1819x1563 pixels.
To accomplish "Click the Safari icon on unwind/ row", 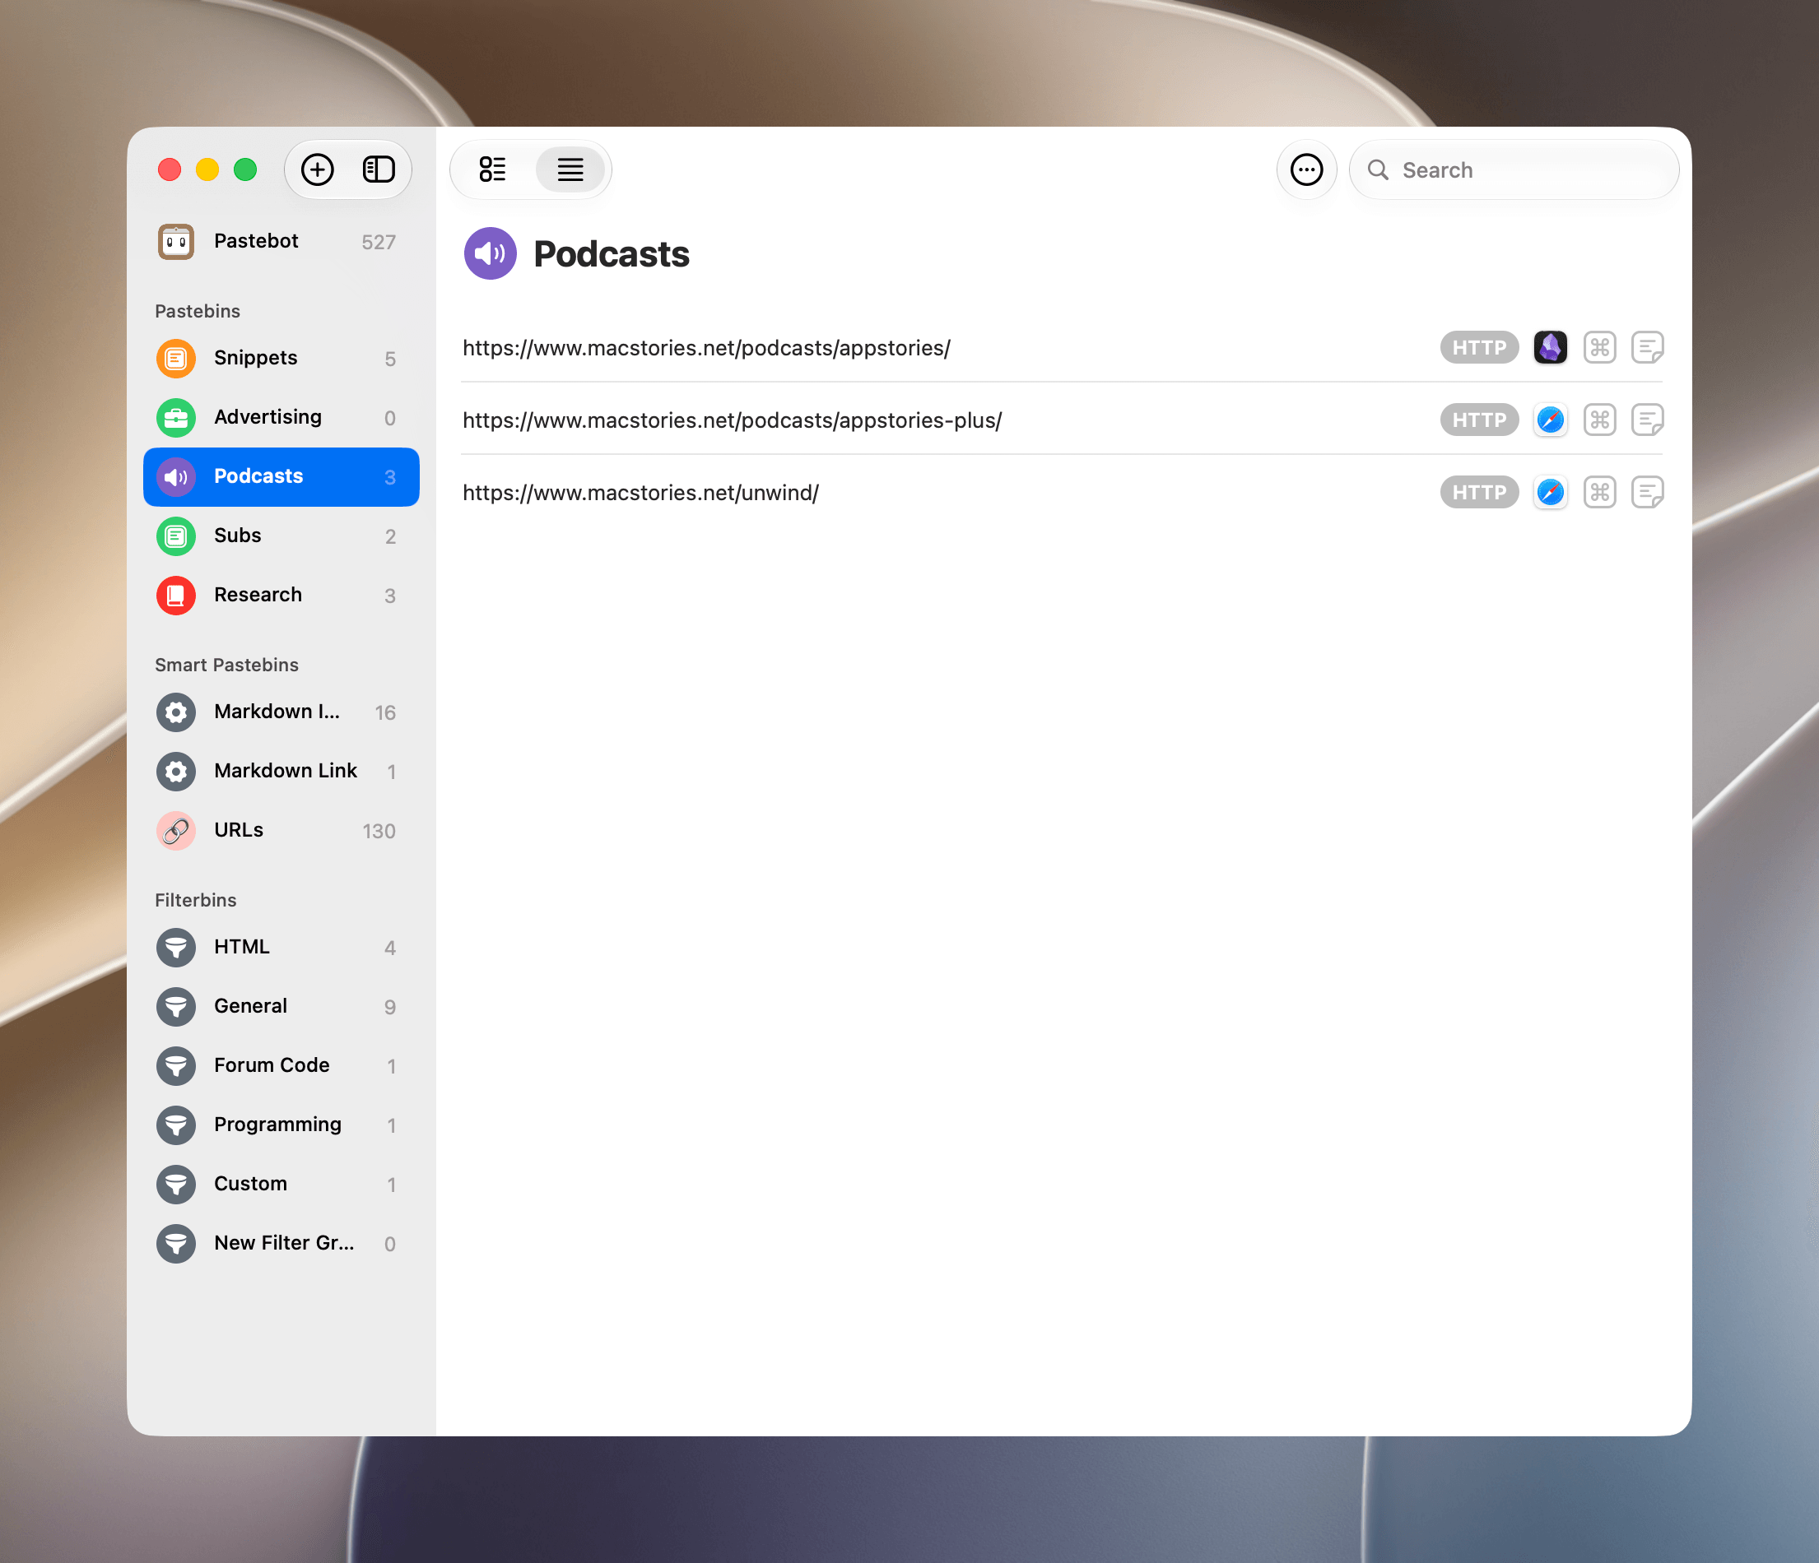I will [x=1551, y=492].
